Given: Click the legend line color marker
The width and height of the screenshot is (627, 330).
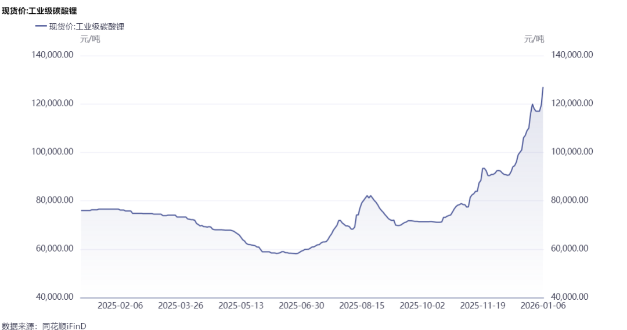Looking at the screenshot, I should click(41, 26).
